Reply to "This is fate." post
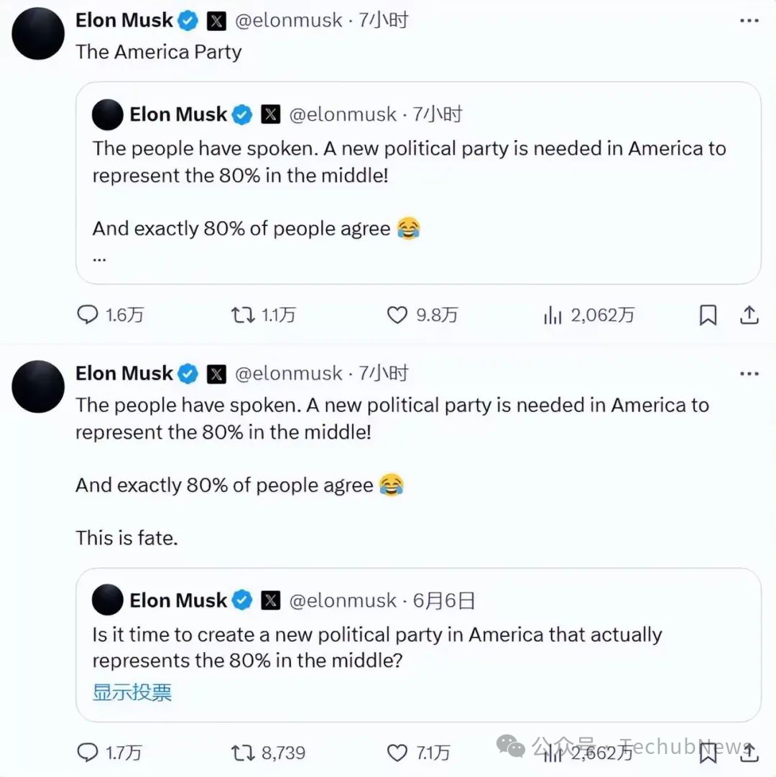Image resolution: width=776 pixels, height=777 pixels. [88, 752]
